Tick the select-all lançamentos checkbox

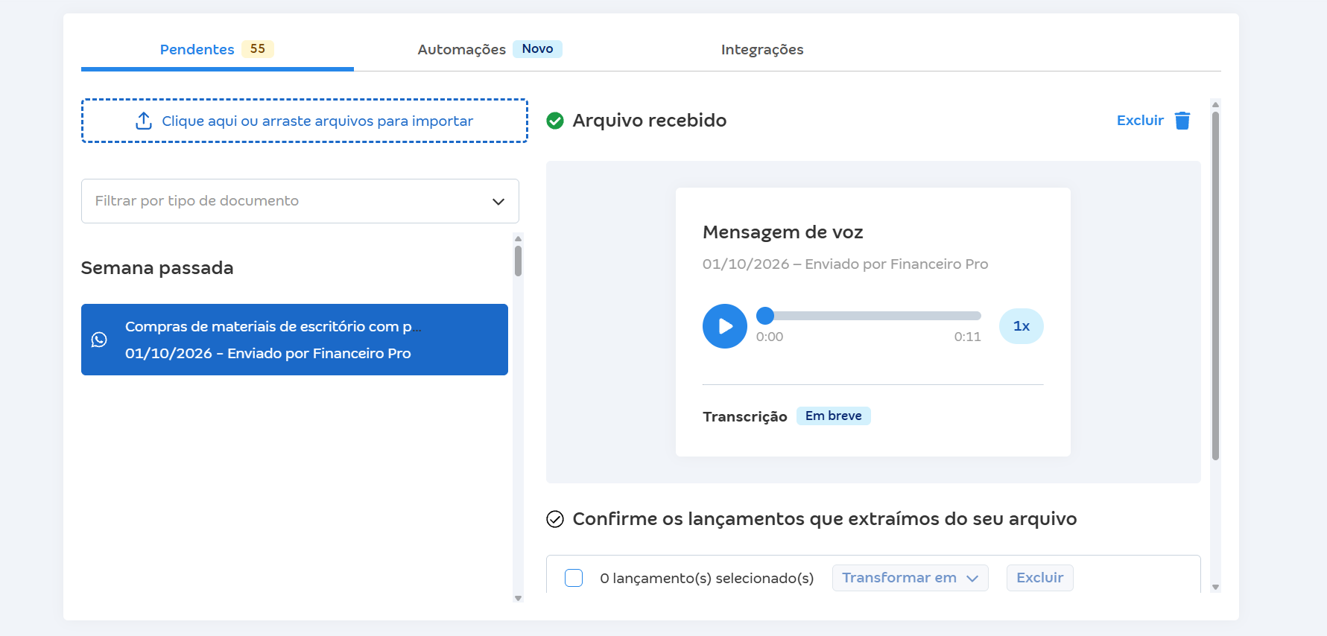tap(574, 578)
